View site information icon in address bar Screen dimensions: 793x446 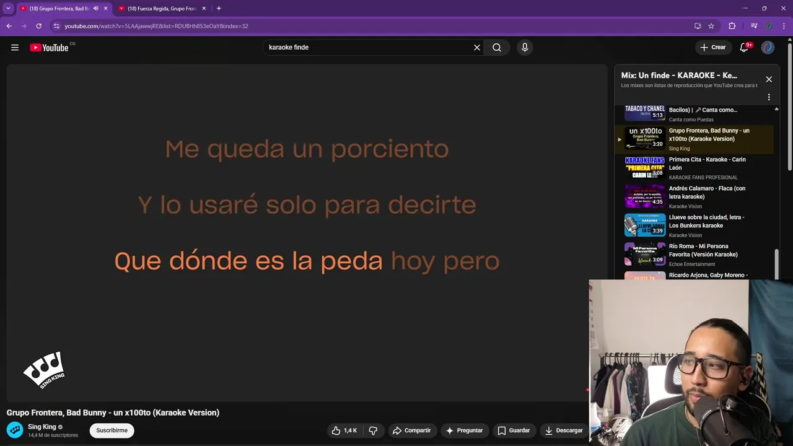click(56, 26)
